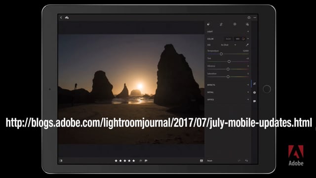Tap the share icon at top right
The width and height of the screenshot is (316, 178).
click(x=249, y=18)
